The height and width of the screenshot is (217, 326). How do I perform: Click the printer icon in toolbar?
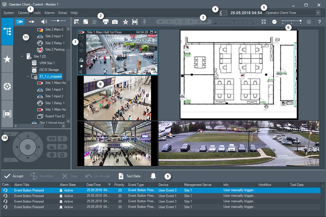pyautogui.click(x=105, y=22)
